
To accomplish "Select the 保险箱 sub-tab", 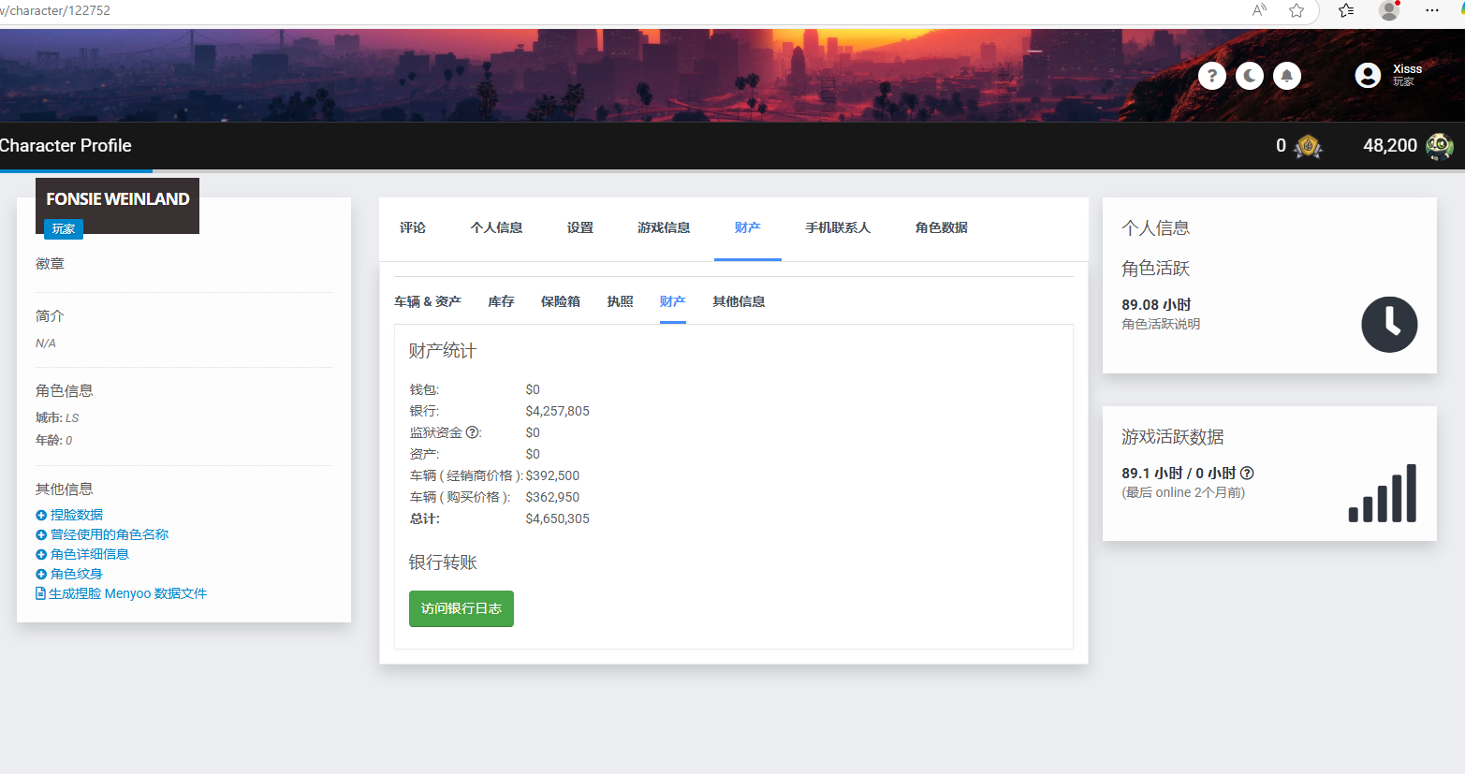I will tap(560, 301).
